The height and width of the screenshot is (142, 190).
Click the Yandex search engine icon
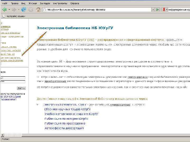tap(164, 9)
